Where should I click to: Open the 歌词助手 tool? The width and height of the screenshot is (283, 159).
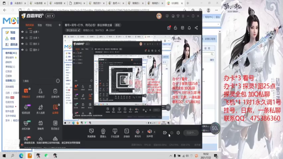55,125
